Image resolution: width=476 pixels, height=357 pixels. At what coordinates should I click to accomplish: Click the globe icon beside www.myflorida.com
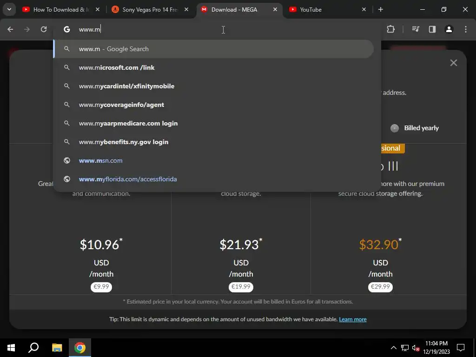pos(67,179)
